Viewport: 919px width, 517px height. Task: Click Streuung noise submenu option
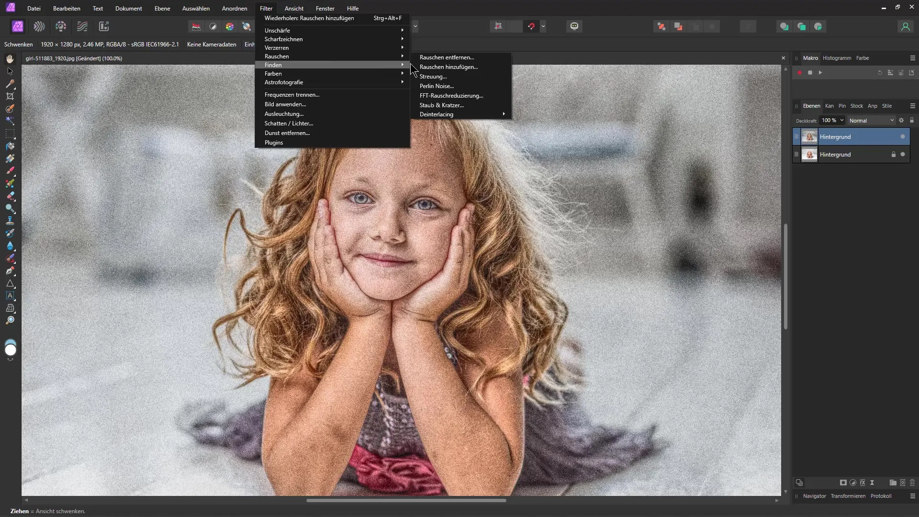pos(434,77)
